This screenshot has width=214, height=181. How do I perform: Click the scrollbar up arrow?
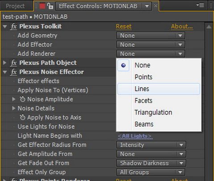tap(209, 27)
